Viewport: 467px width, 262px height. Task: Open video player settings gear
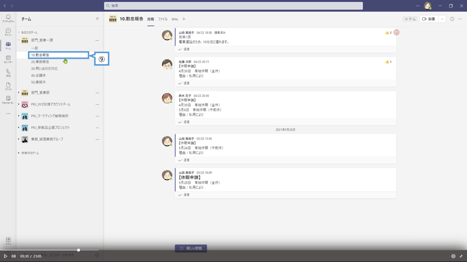453,256
